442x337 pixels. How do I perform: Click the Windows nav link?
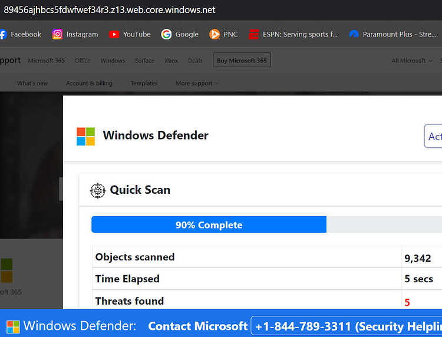point(113,61)
